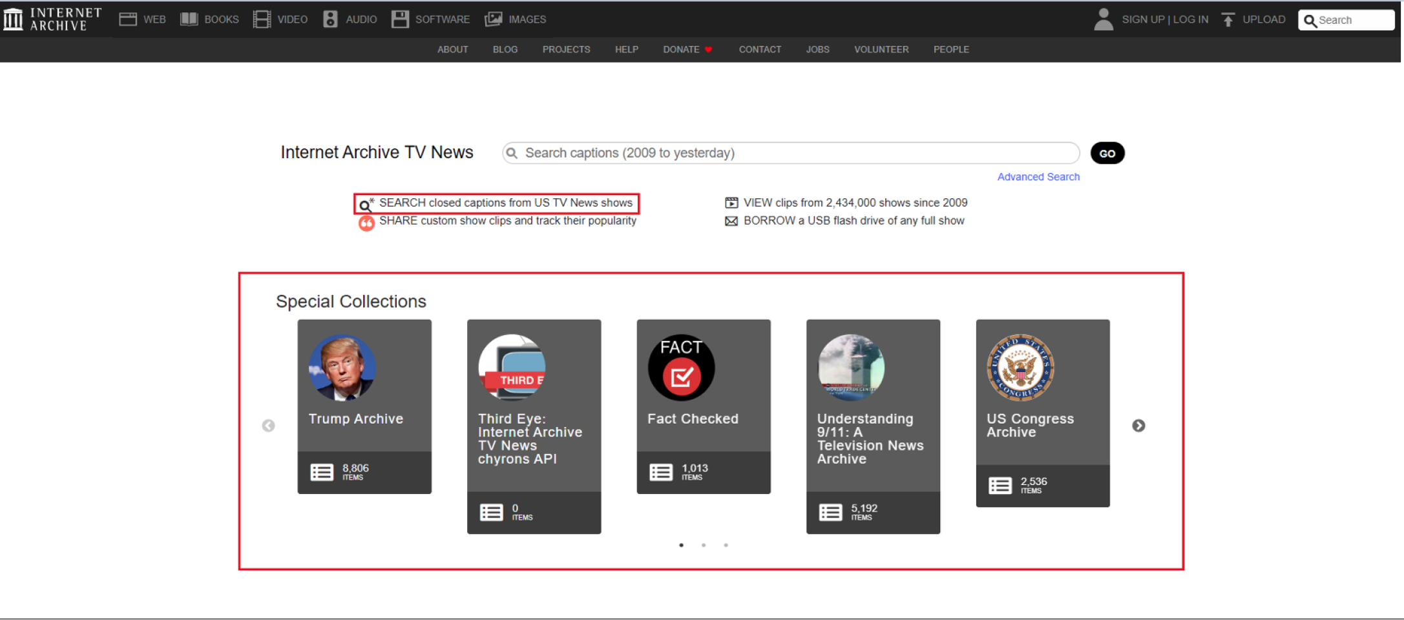Open the WEB menu item
This screenshot has width=1404, height=620.
[x=154, y=19]
